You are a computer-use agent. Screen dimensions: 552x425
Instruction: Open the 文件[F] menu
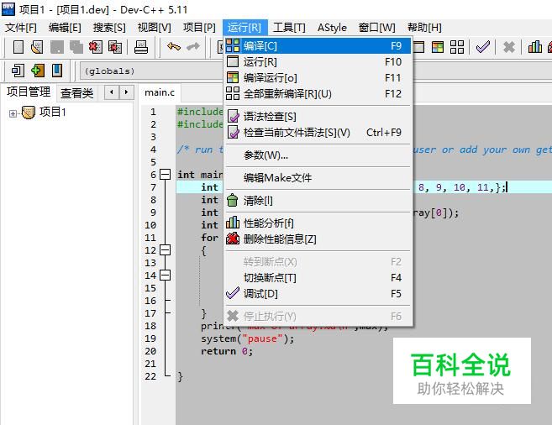[x=21, y=28]
